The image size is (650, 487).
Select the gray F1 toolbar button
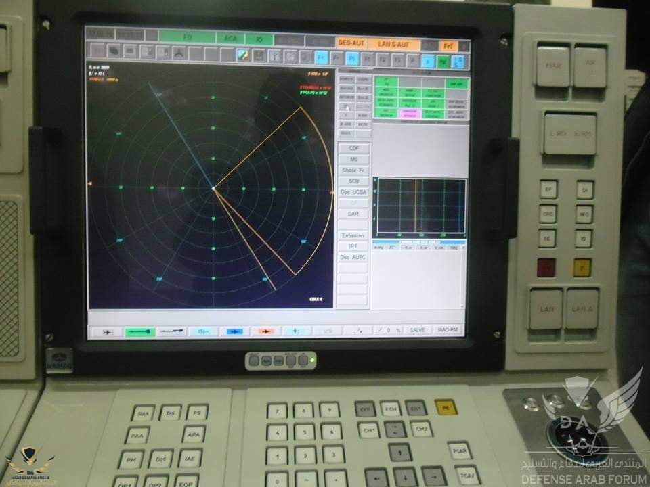pos(367,60)
